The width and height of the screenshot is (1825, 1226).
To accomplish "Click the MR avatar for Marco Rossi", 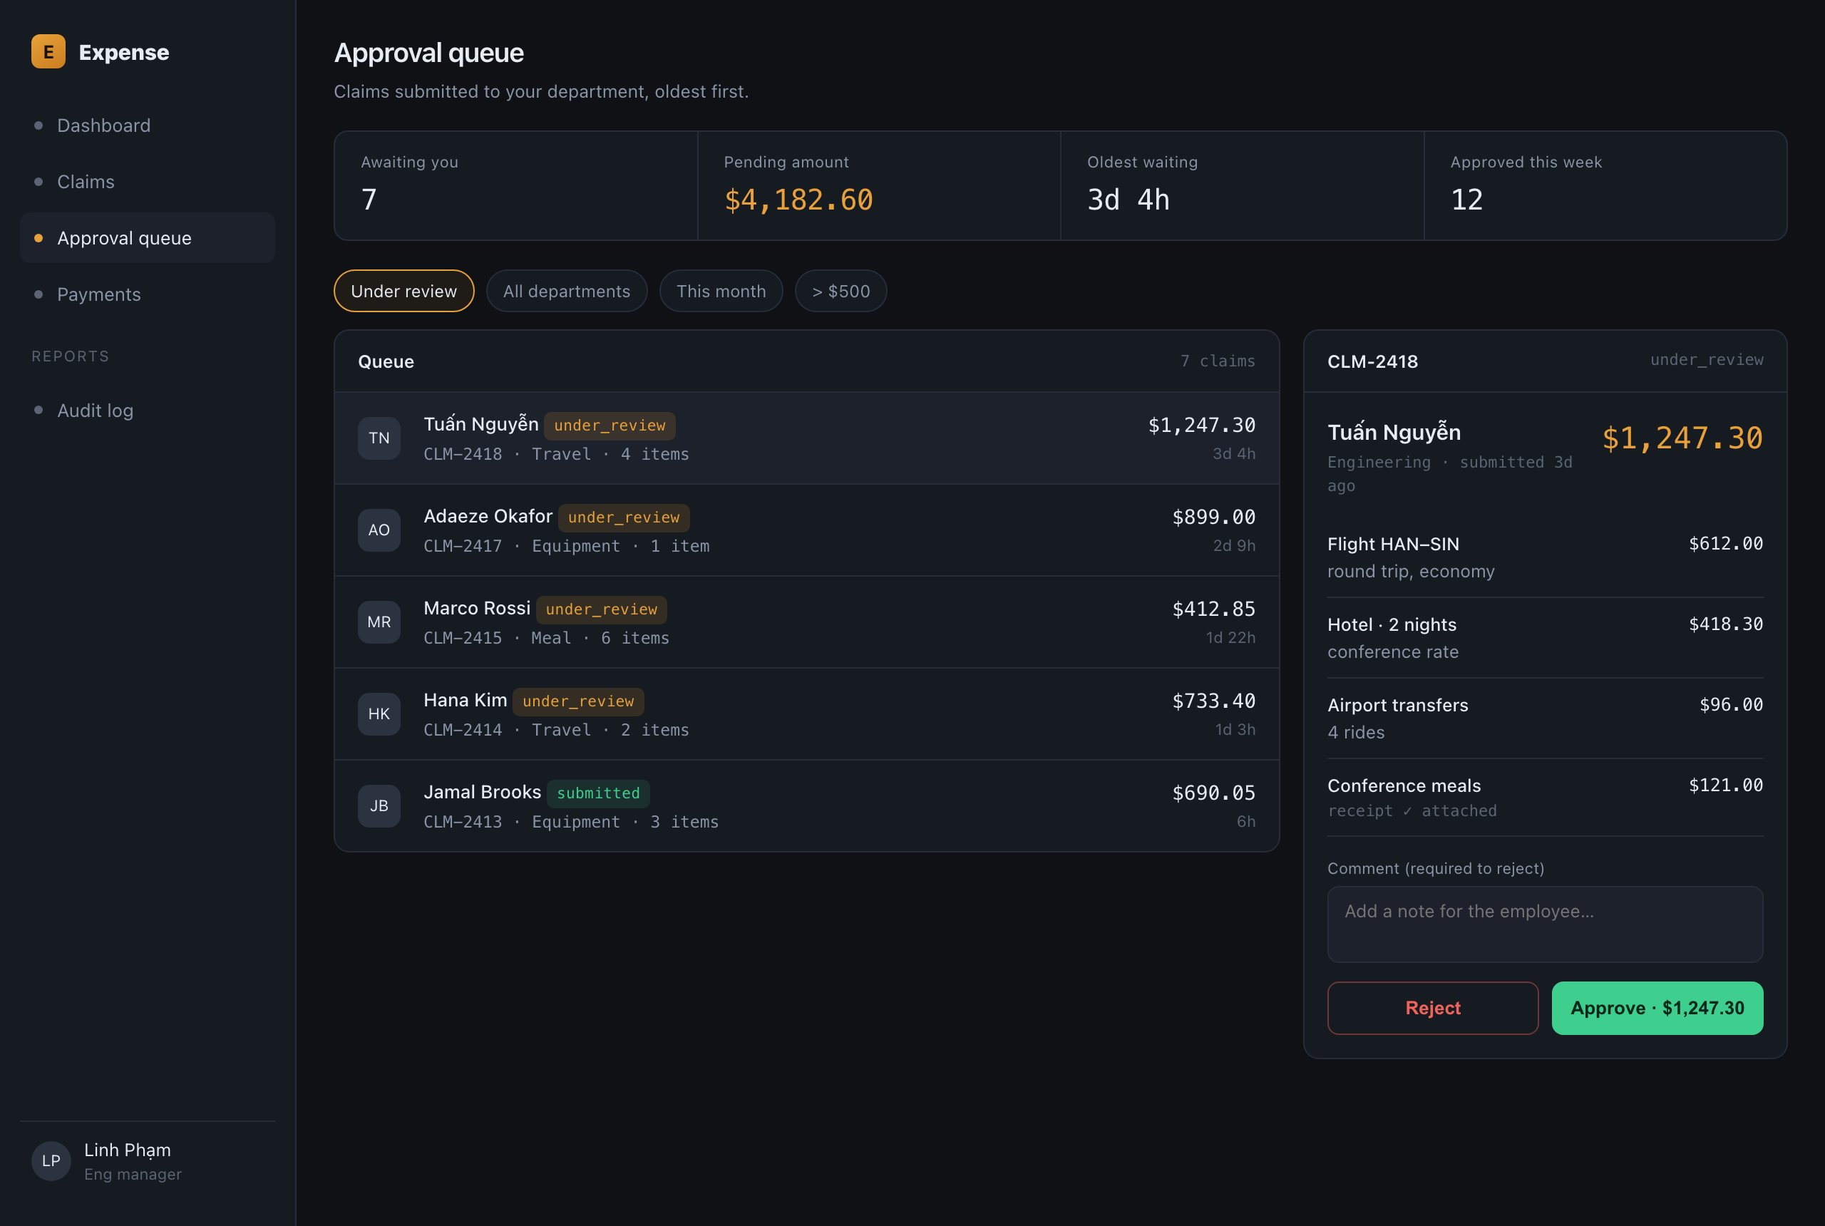I will pyautogui.click(x=379, y=622).
